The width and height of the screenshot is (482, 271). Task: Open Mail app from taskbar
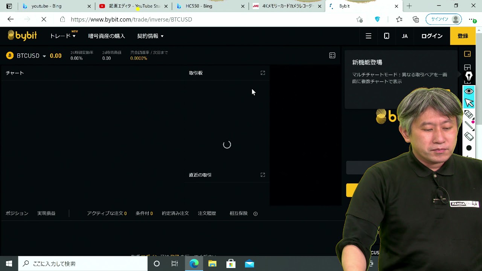pyautogui.click(x=249, y=263)
